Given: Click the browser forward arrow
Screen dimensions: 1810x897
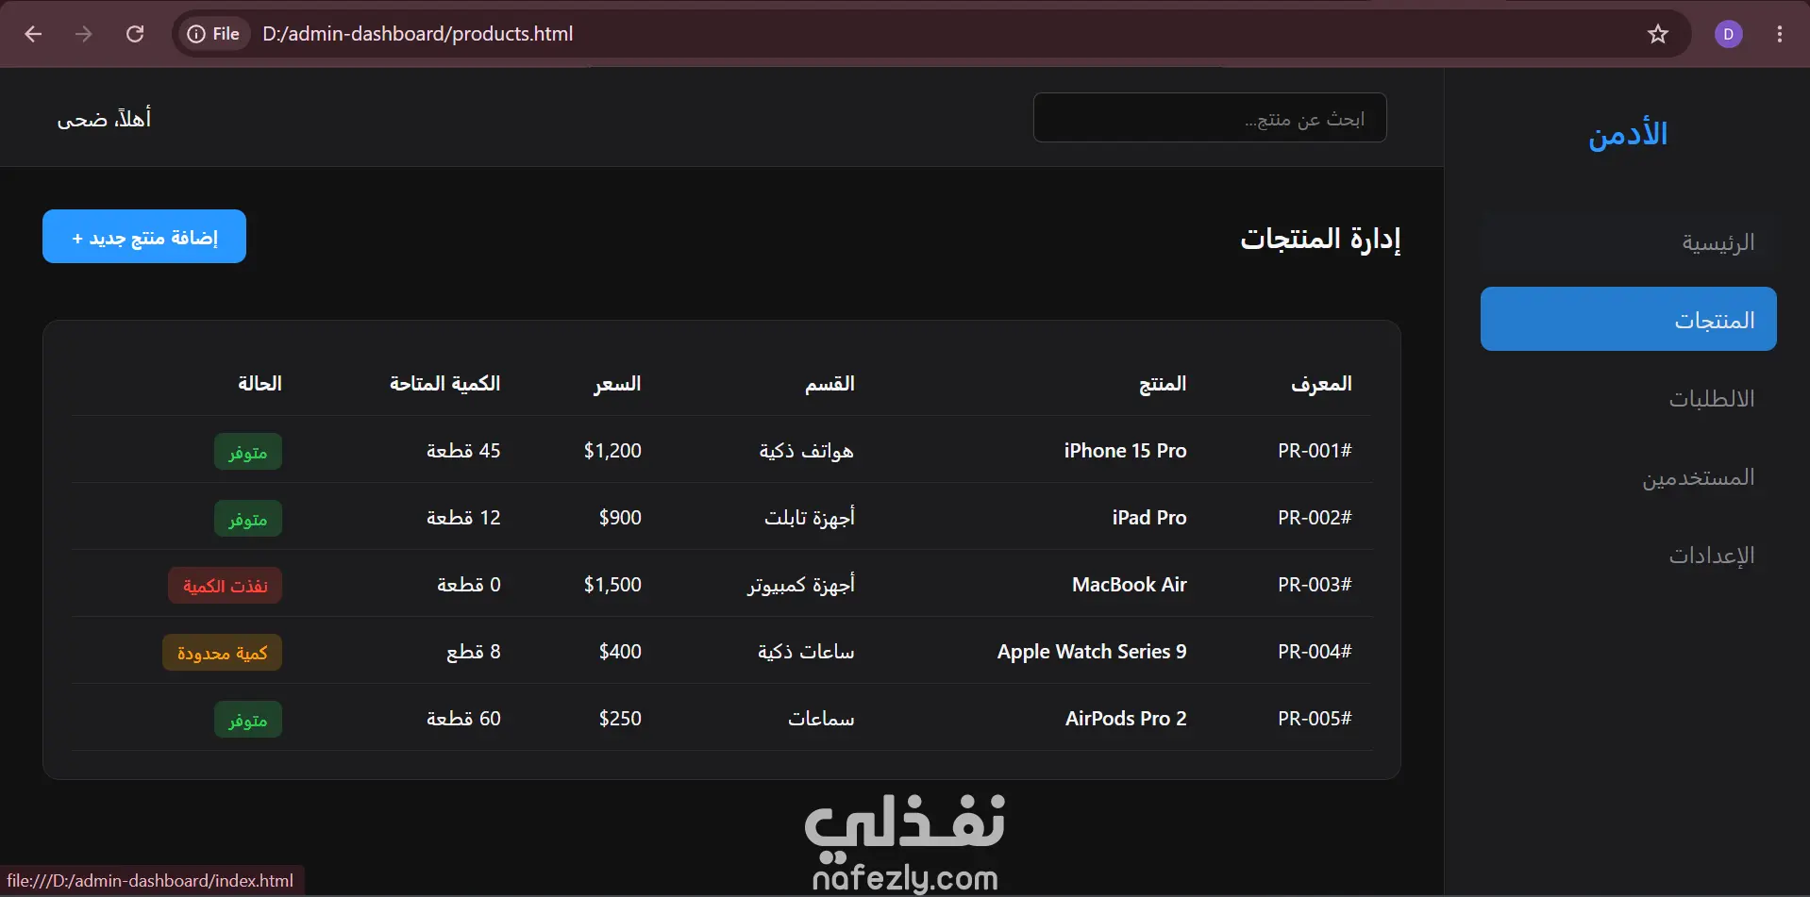Looking at the screenshot, I should pyautogui.click(x=84, y=34).
